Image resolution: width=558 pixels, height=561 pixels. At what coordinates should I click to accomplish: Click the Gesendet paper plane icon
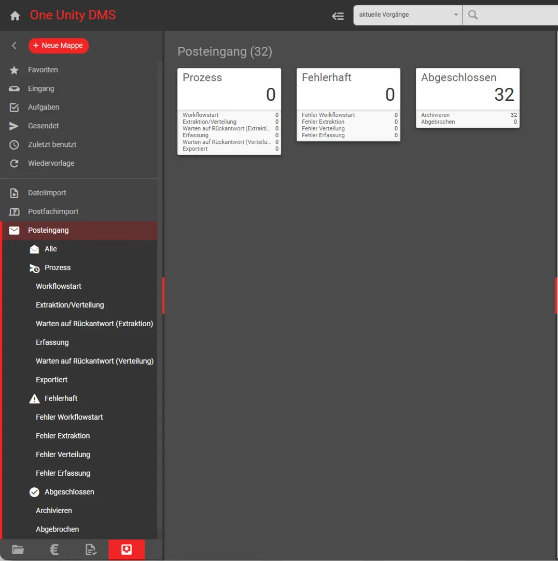tap(14, 126)
